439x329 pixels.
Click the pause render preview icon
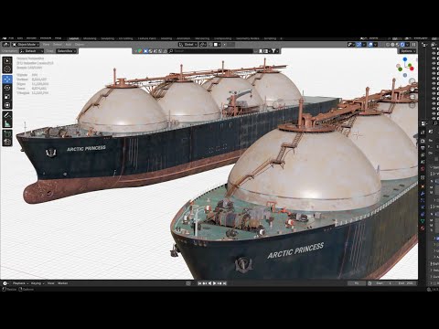(413, 45)
